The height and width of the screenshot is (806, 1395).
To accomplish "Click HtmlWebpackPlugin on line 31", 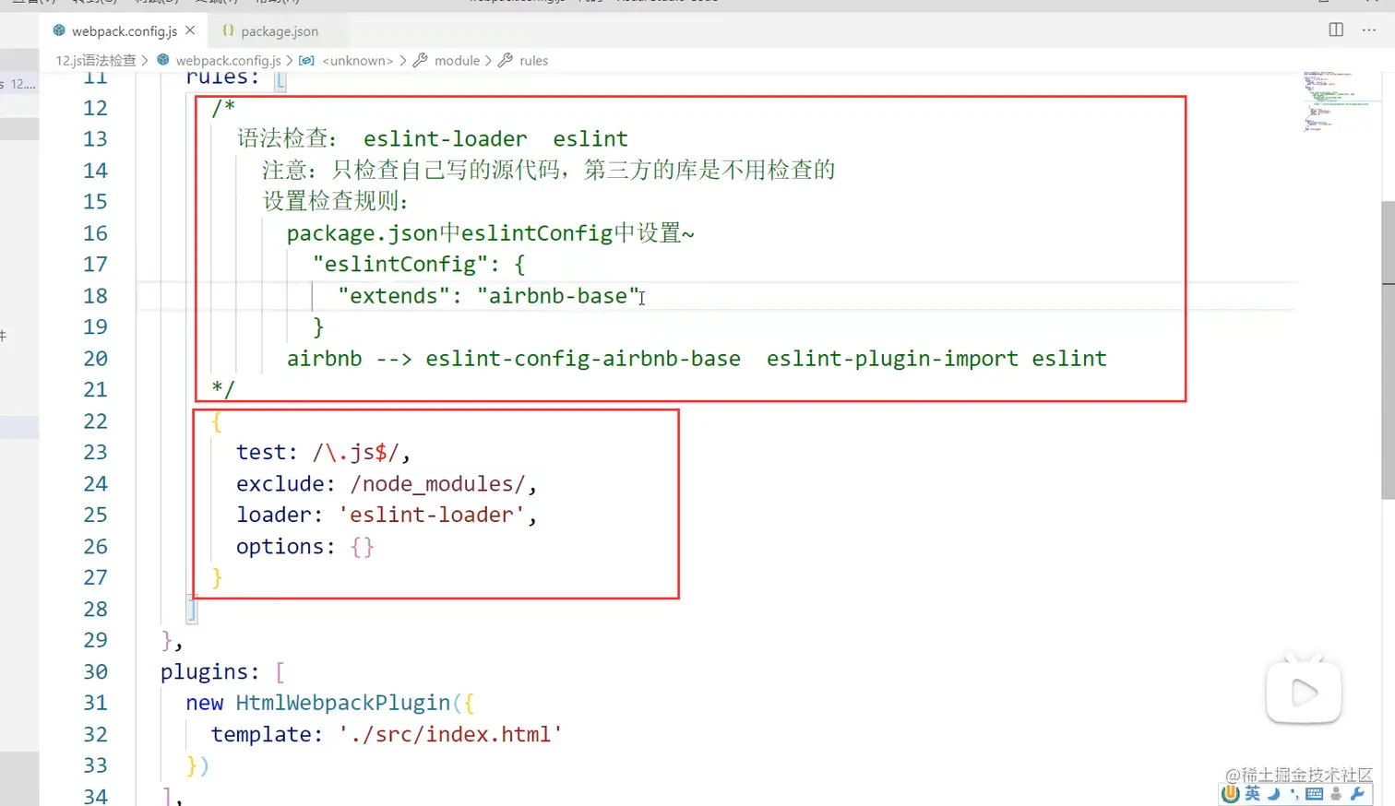I will [342, 703].
